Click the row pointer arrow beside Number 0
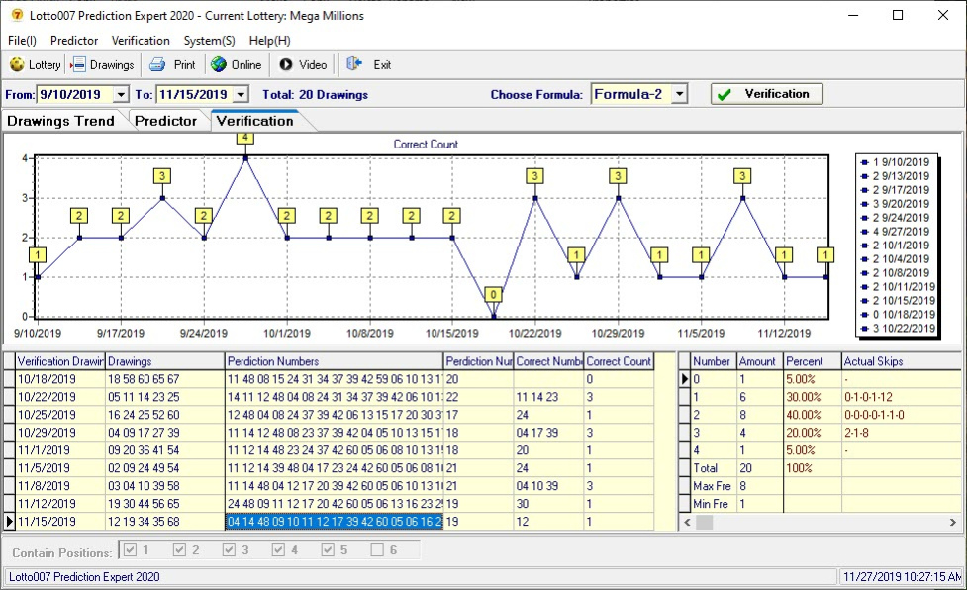Screen dimensions: 967x590 684,379
